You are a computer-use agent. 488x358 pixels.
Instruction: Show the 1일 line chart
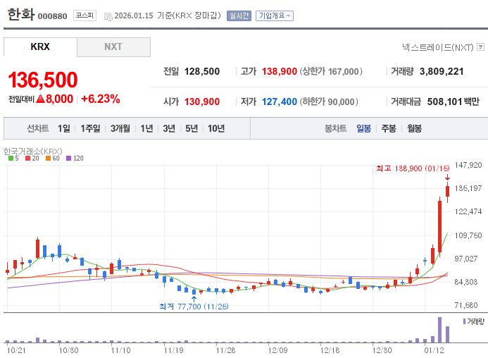click(x=64, y=128)
